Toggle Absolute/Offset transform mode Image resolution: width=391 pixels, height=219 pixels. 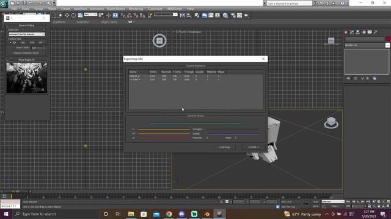click(227, 201)
